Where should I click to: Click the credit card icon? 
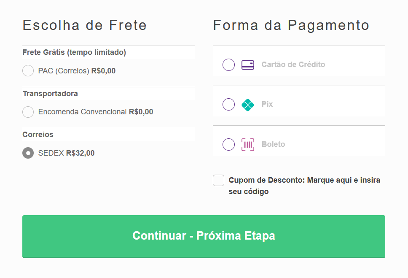[247, 65]
